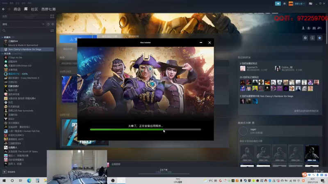
Task: Open Calculator from the taskbar
Action: point(37,181)
